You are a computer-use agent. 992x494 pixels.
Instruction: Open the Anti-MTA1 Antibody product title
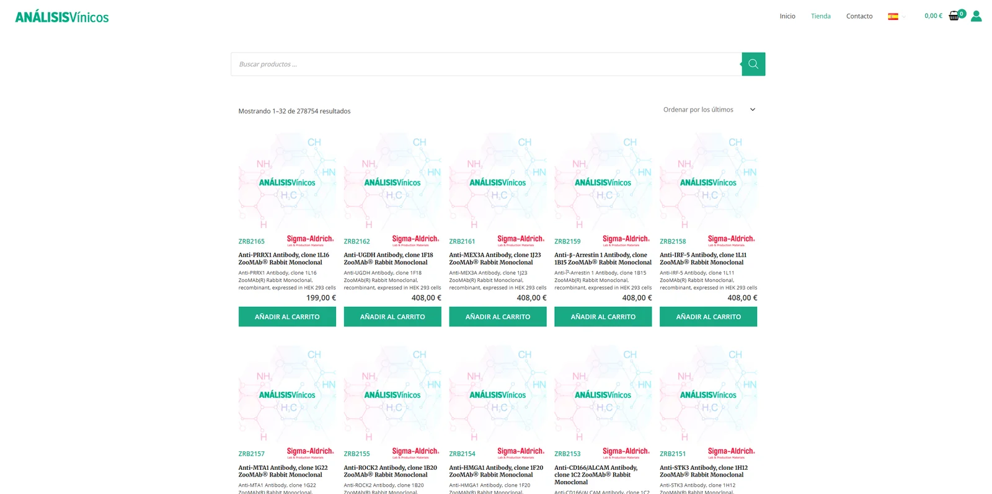pos(283,471)
